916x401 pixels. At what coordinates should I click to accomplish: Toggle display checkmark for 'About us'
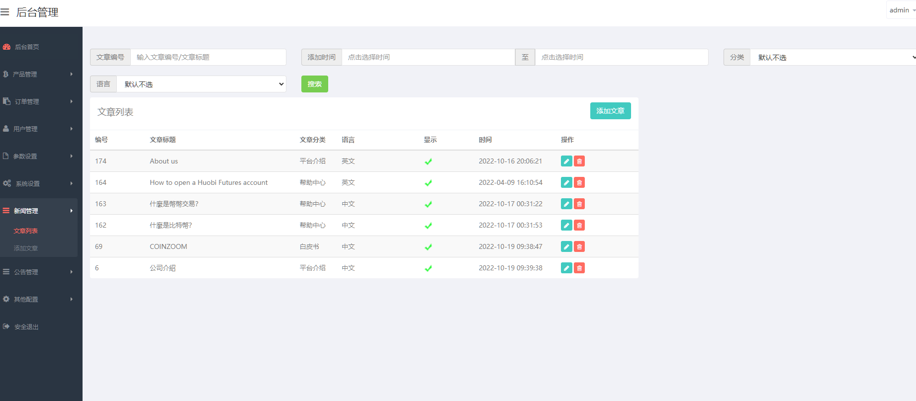tap(428, 161)
